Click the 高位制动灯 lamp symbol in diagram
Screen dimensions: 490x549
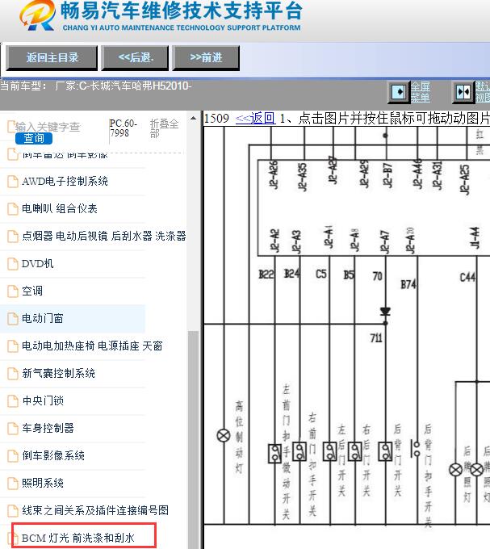tap(224, 435)
